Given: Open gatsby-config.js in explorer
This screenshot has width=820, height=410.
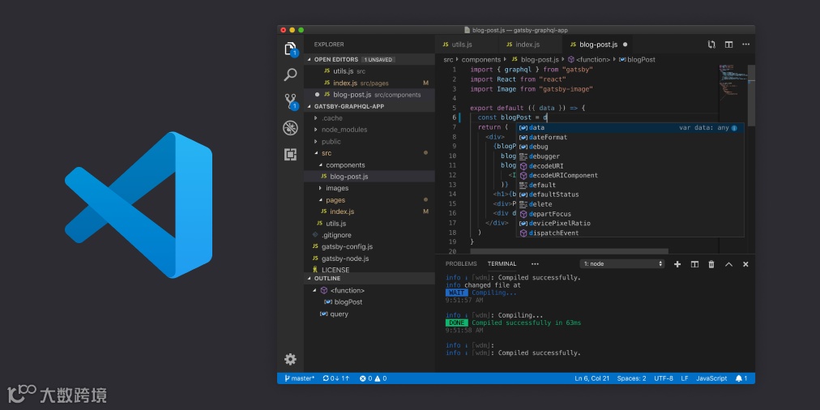Looking at the screenshot, I should 369,247.
